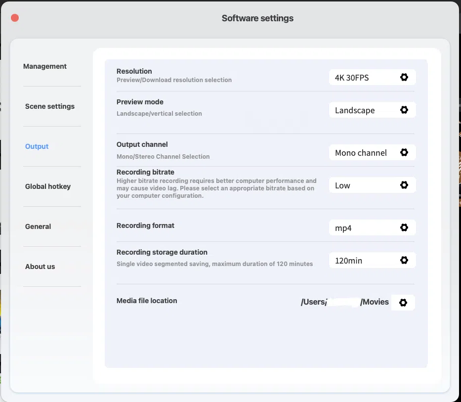This screenshot has width=461, height=402.
Task: Expand the Recording format mp4 selector
Action: (x=363, y=227)
